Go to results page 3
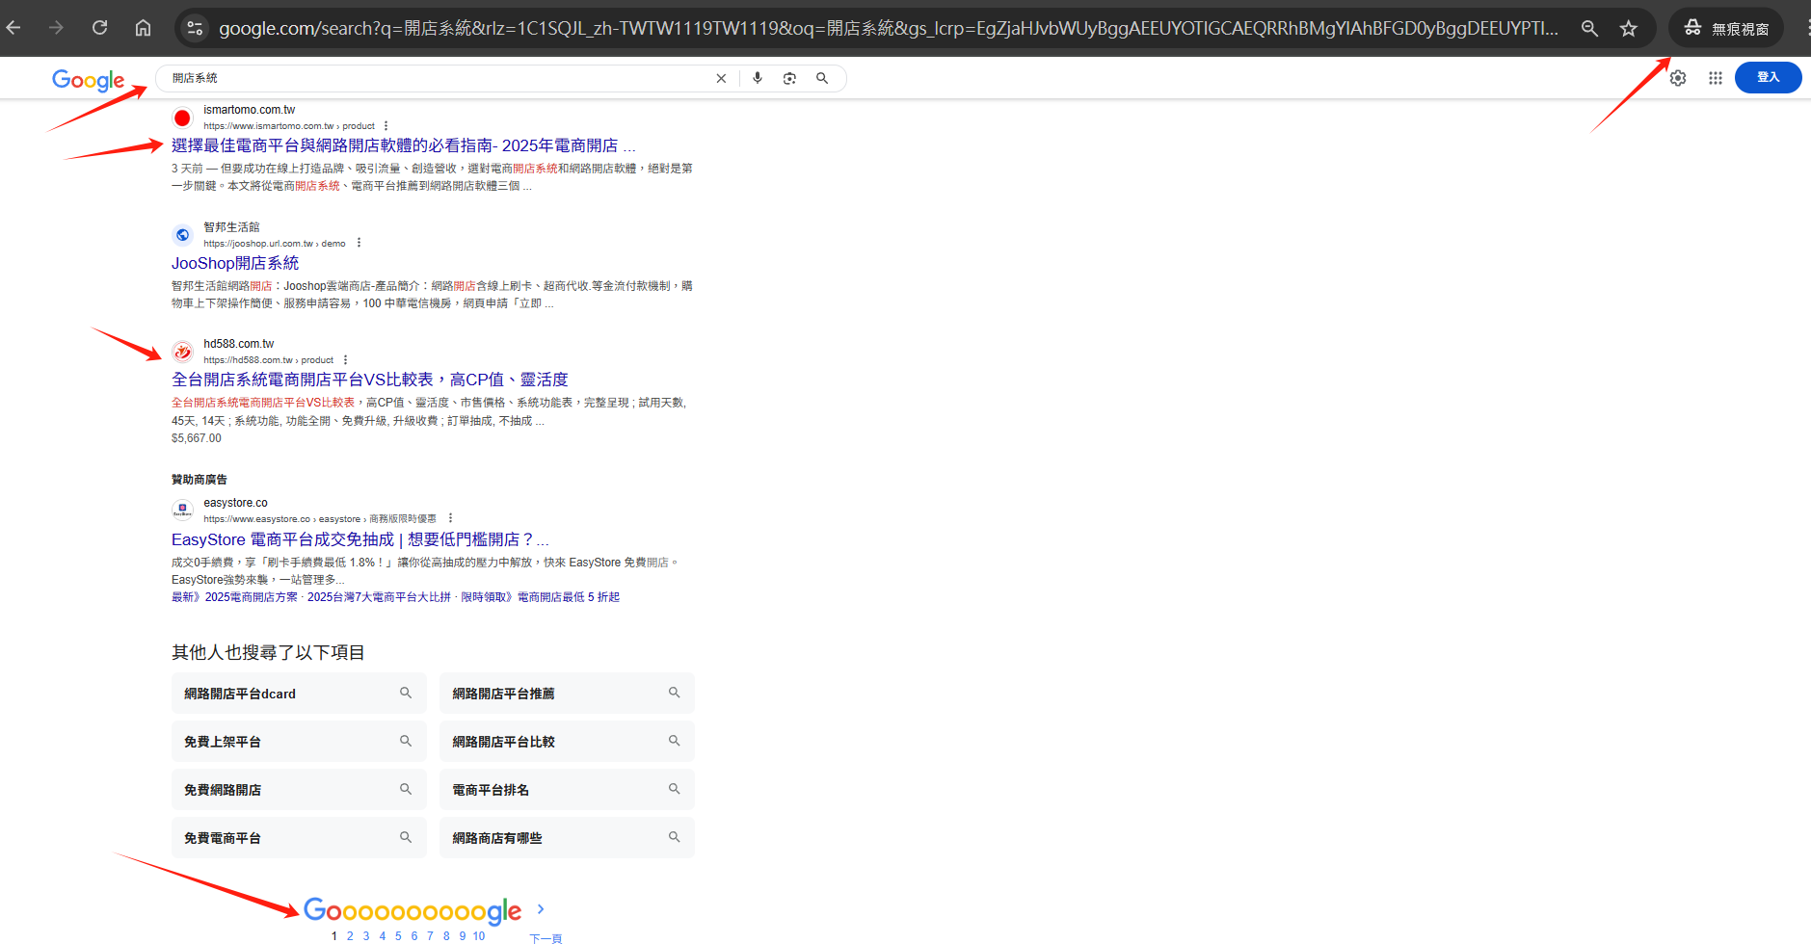Screen dimensions: 1811x944 [366, 936]
